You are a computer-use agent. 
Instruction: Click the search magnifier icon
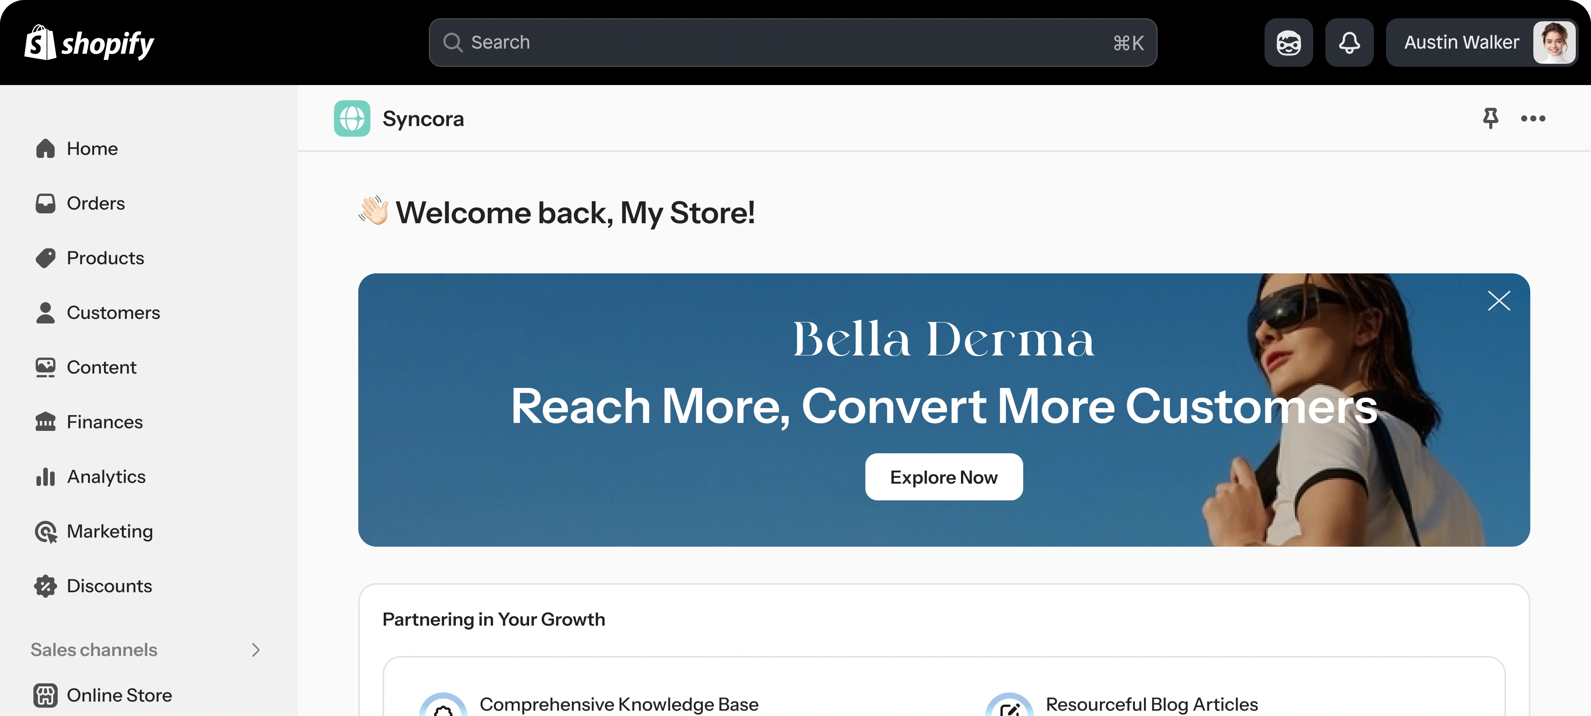pyautogui.click(x=453, y=43)
